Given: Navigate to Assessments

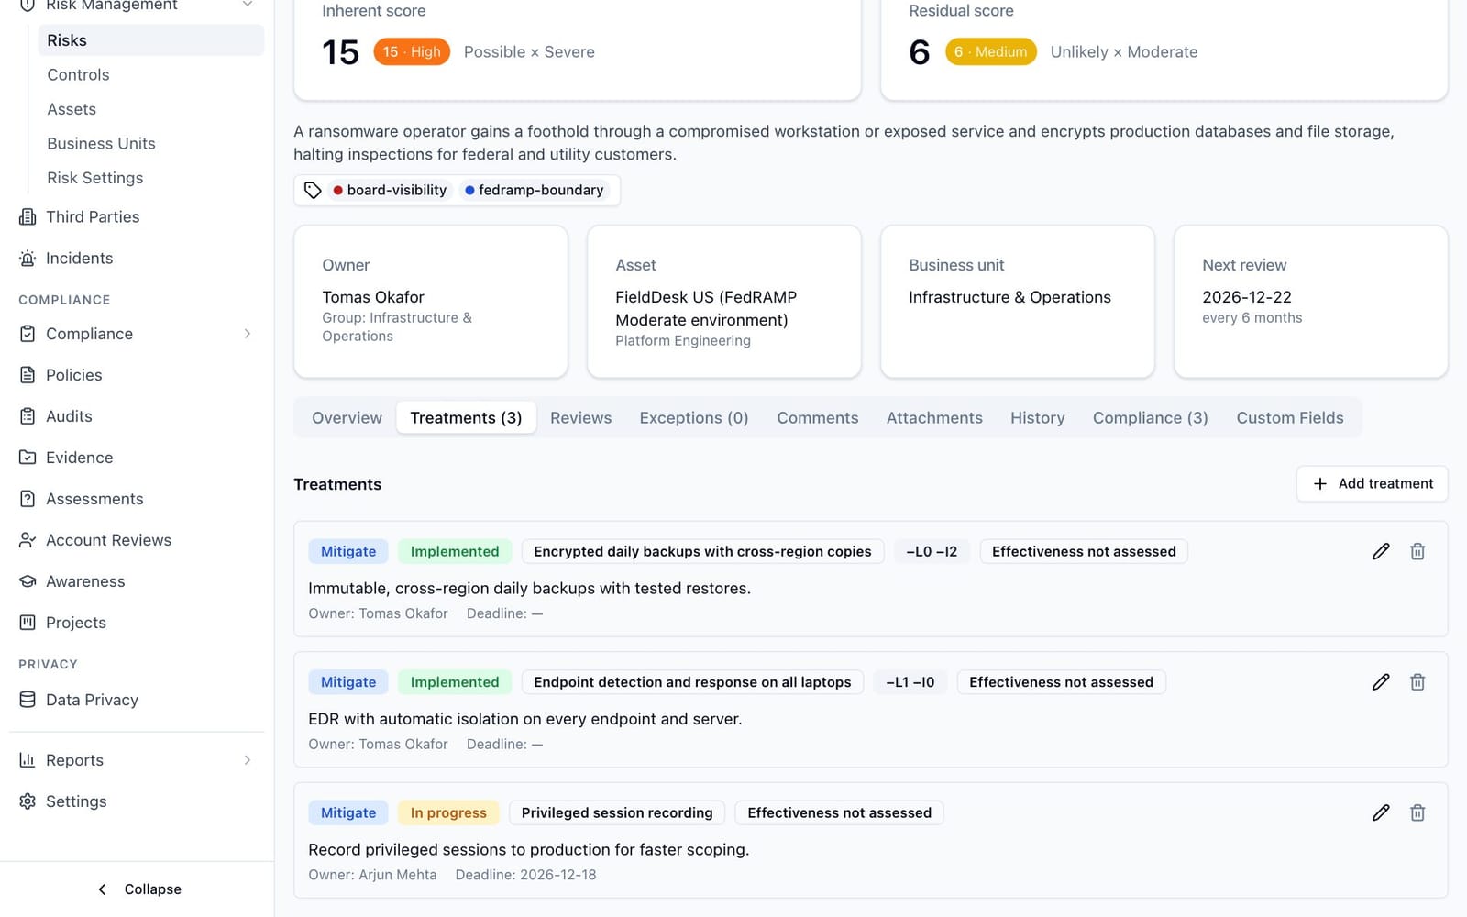Looking at the screenshot, I should coord(137,498).
